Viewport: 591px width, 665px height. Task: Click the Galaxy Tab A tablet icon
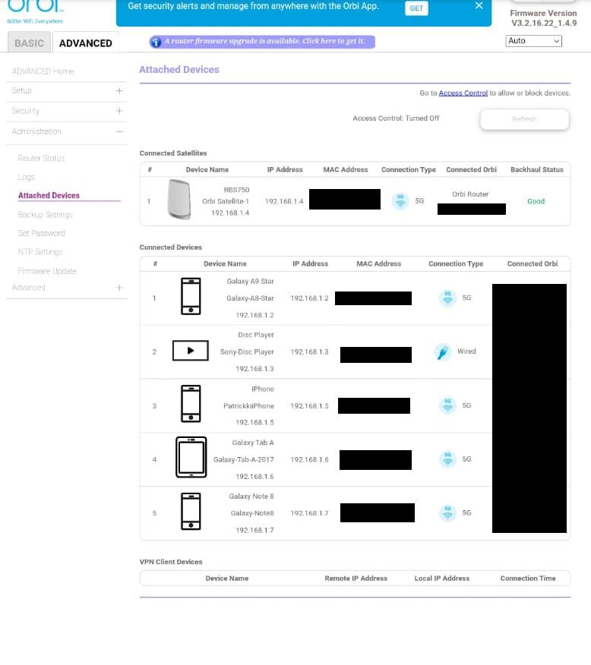191,457
